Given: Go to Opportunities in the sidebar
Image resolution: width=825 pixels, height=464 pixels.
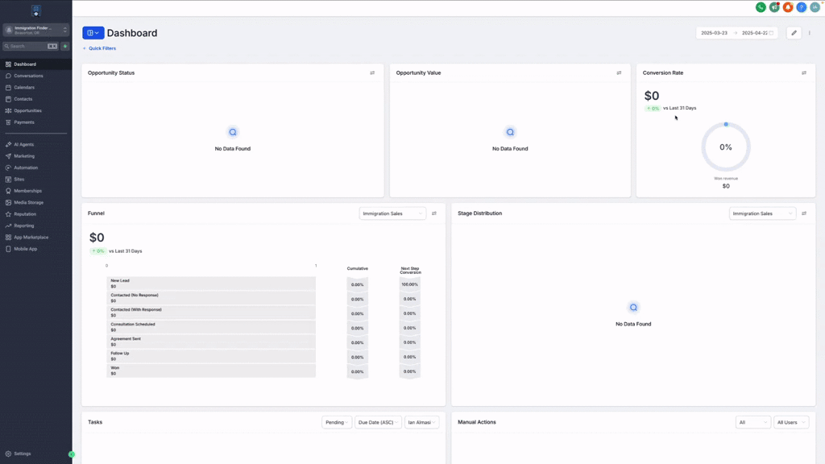Looking at the screenshot, I should tap(27, 110).
